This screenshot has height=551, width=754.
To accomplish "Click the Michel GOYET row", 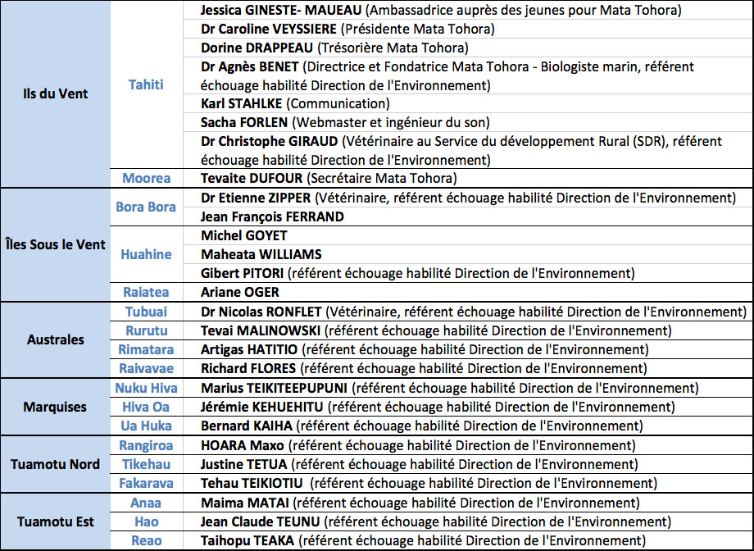I will 468,235.
